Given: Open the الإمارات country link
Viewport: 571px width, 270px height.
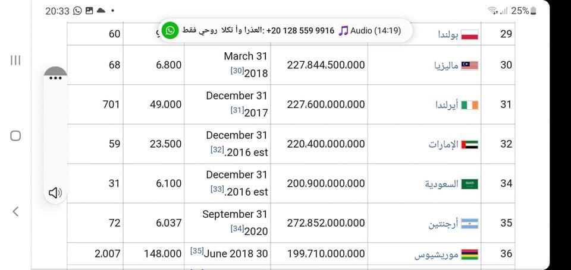Looking at the screenshot, I should [x=443, y=145].
